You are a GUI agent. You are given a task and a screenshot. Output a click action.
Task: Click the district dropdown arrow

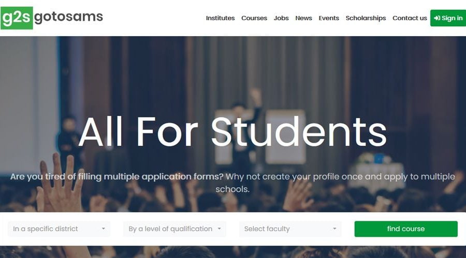104,229
